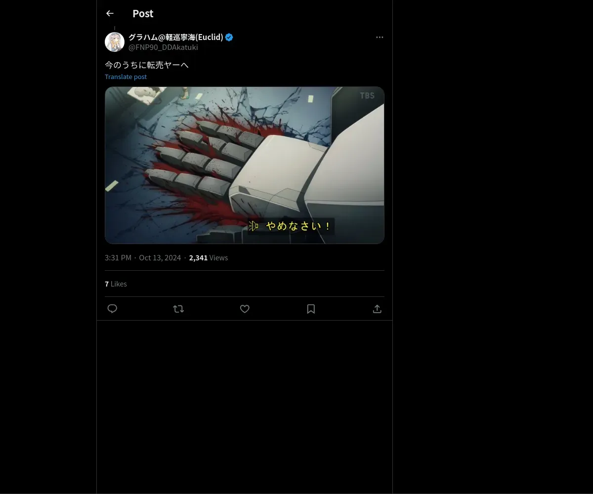
Task: Click the TBS watermark in the image
Action: (367, 96)
